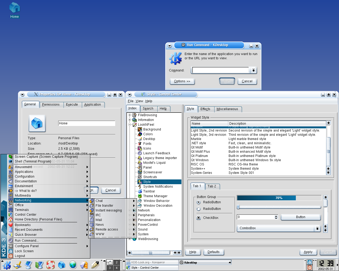Switch to the Search tab in Control Center
This screenshot has width=339, height=271.
pyautogui.click(x=148, y=109)
